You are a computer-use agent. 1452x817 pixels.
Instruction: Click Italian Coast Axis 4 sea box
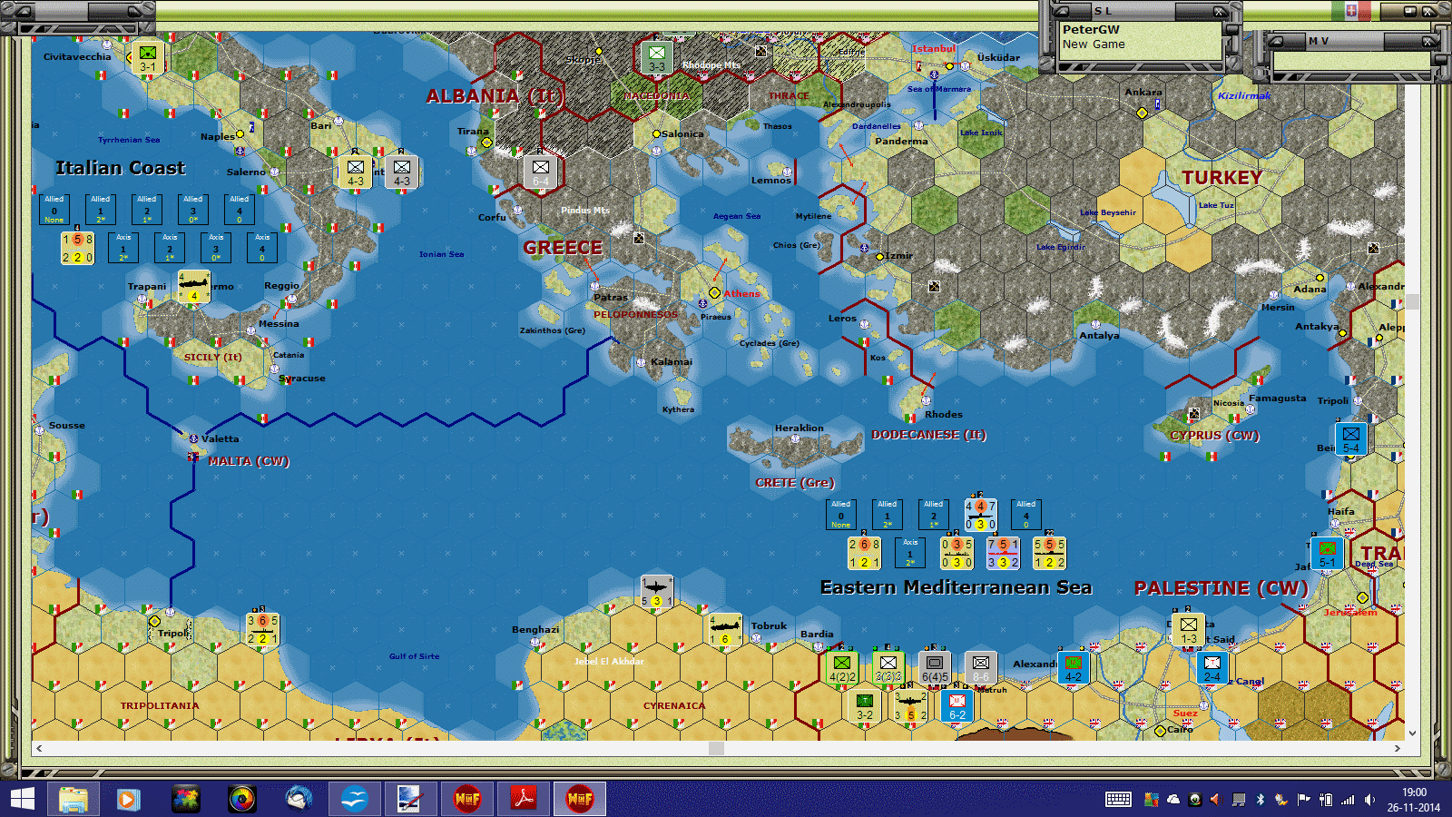(x=262, y=248)
